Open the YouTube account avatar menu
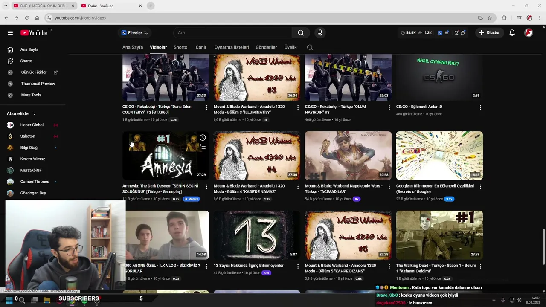 coord(529,33)
